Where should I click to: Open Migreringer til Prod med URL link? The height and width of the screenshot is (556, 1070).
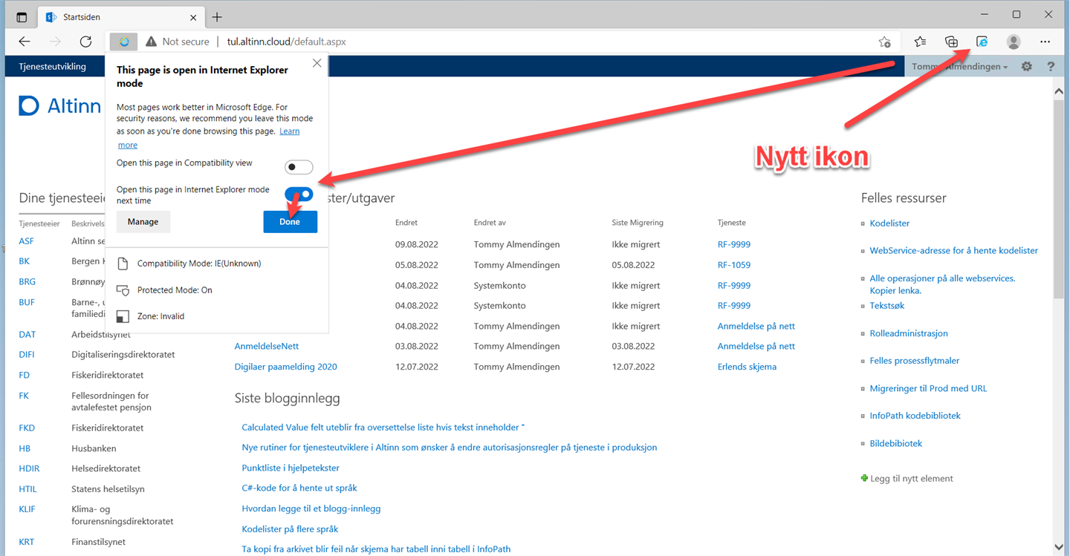click(928, 388)
